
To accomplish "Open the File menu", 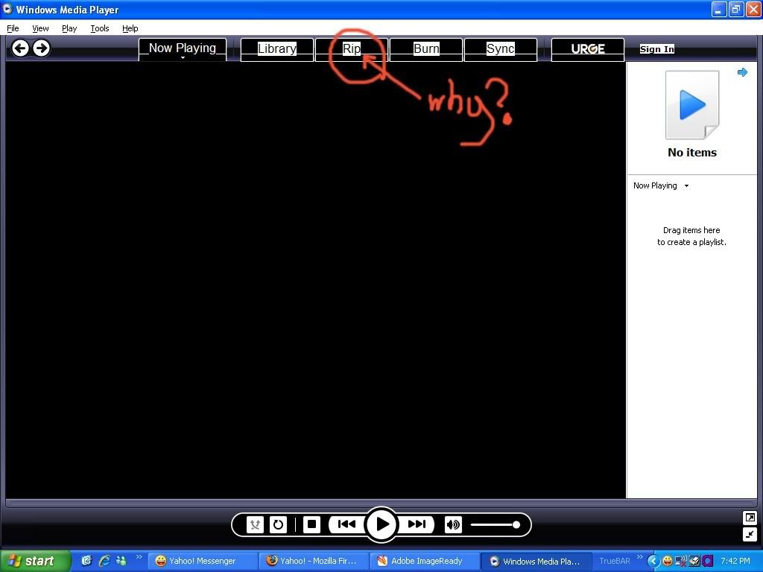I will tap(13, 28).
